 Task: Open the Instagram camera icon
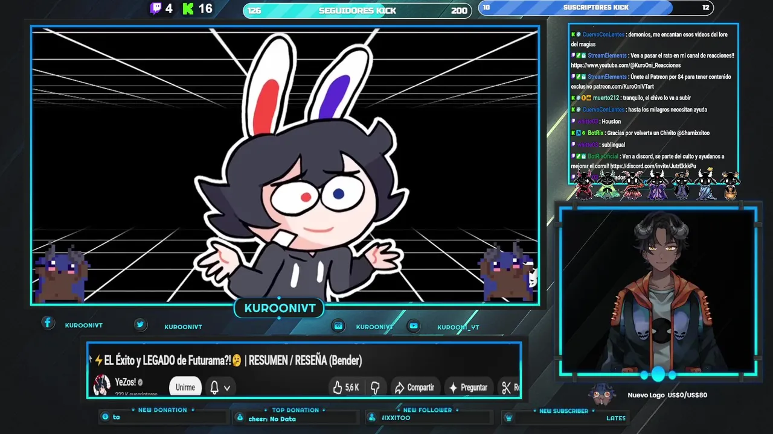pos(339,325)
